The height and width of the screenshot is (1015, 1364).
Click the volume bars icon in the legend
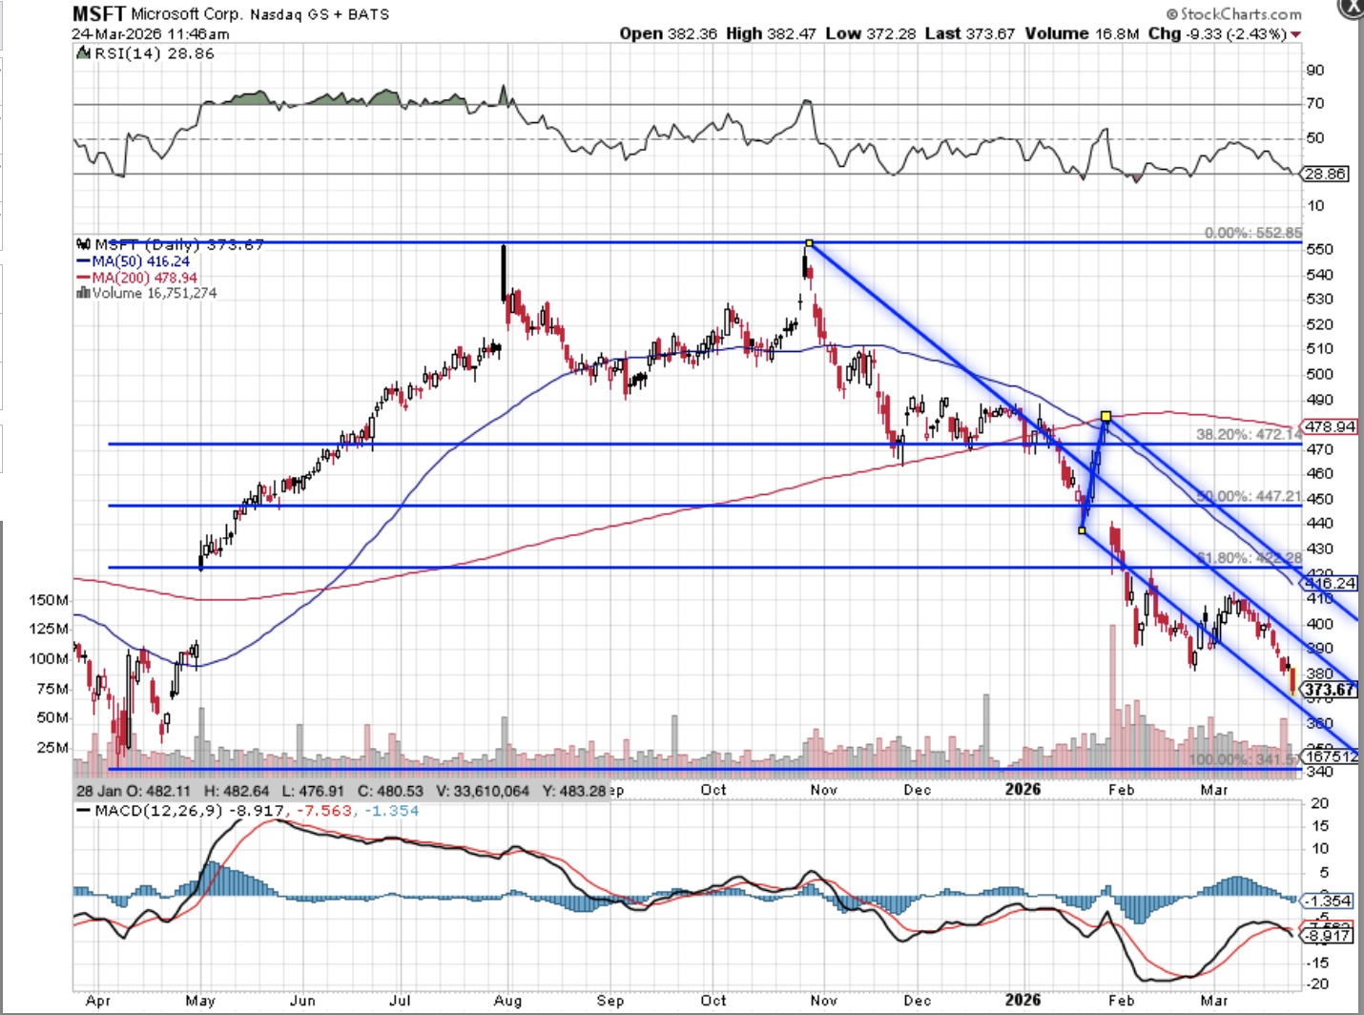tap(83, 293)
